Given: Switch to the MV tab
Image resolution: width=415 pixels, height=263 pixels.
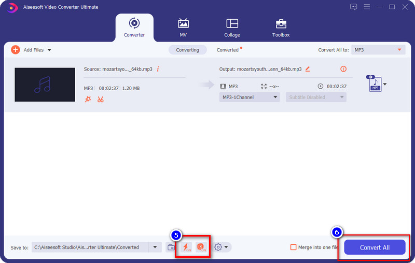Looking at the screenshot, I should pos(183,27).
